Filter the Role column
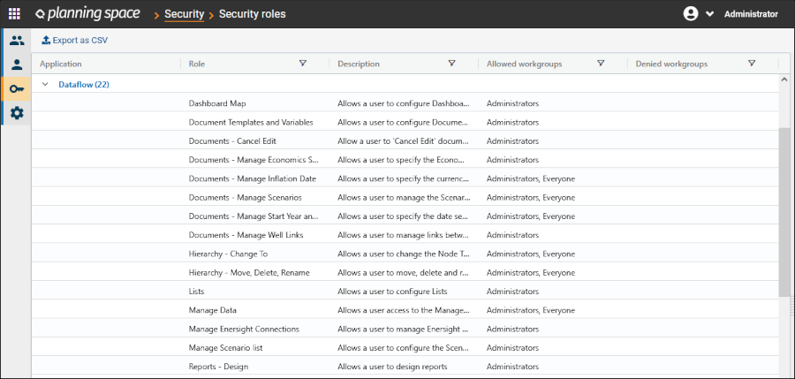Image resolution: width=795 pixels, height=379 pixels. 303,64
